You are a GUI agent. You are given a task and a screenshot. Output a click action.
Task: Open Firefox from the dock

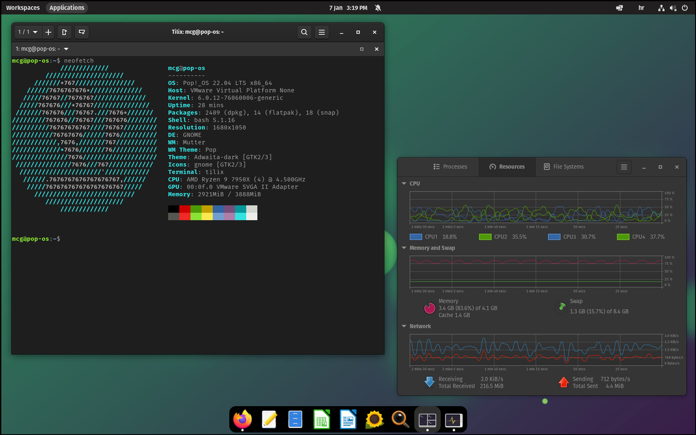point(243,419)
